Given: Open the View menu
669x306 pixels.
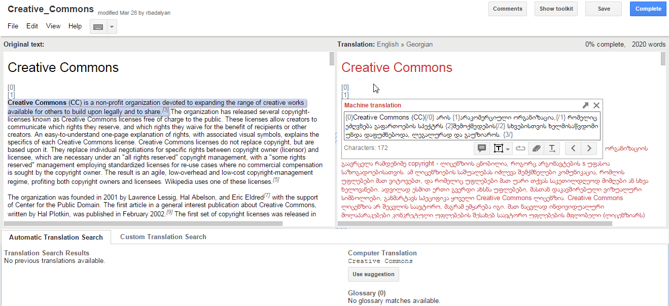Looking at the screenshot, I should (x=53, y=26).
